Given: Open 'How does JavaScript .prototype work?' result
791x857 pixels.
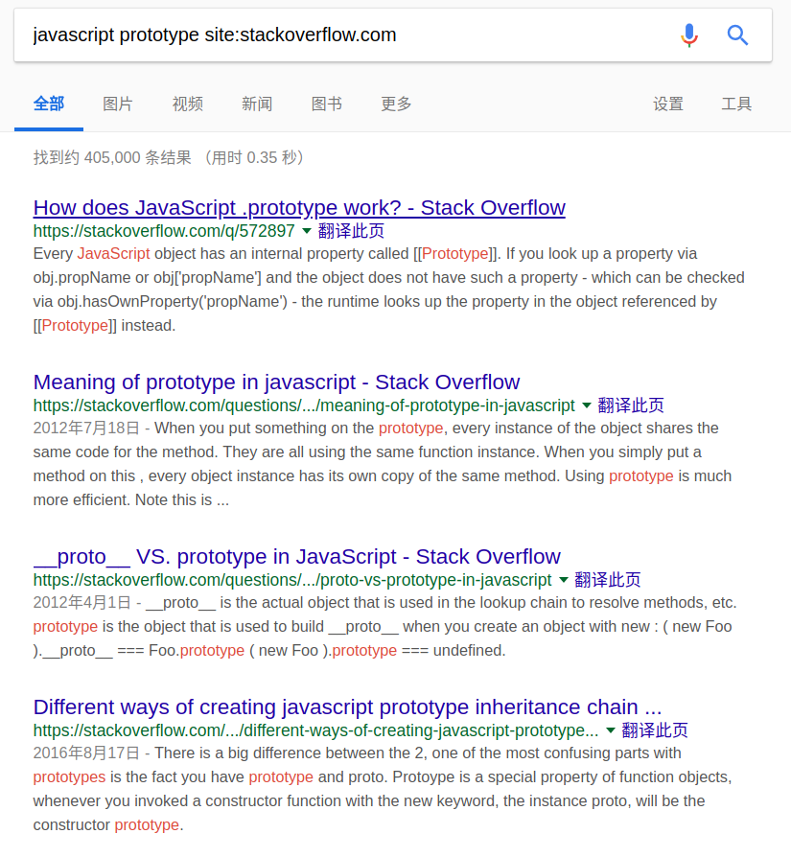Looking at the screenshot, I should coord(299,208).
